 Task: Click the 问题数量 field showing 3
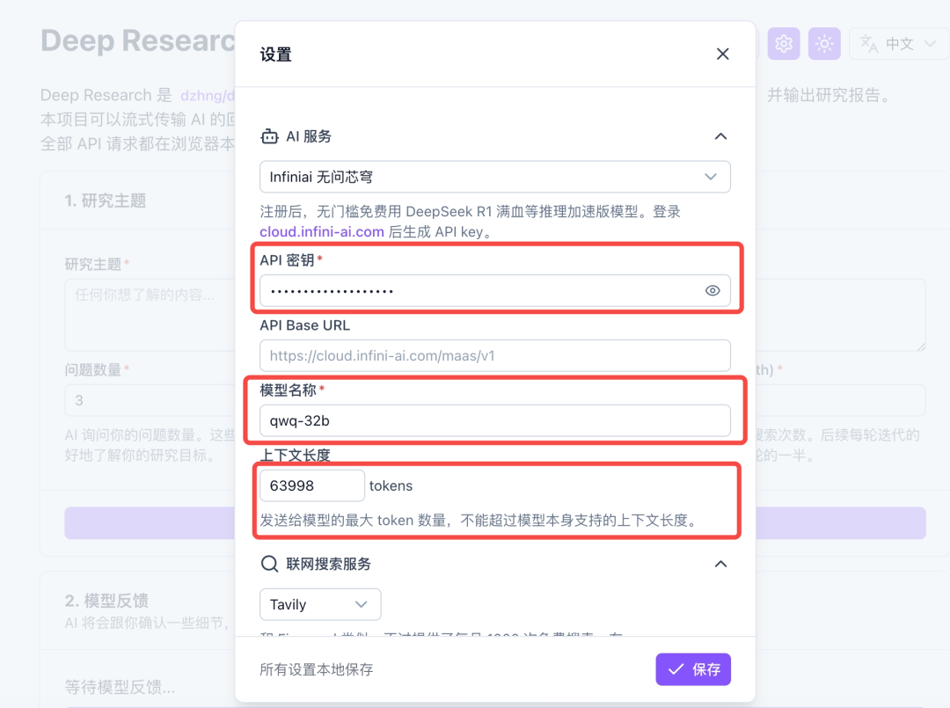click(x=150, y=400)
